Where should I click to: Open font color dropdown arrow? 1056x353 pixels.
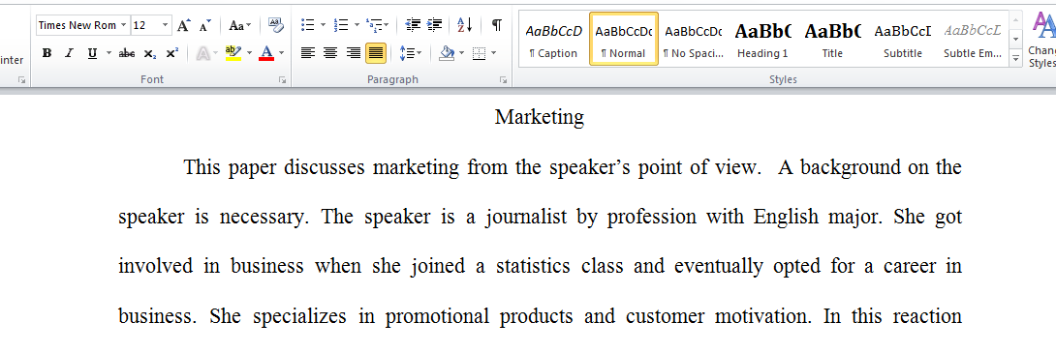[282, 53]
